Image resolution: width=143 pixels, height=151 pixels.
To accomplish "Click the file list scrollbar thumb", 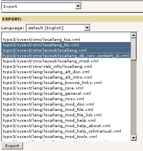I will pos(133,49).
